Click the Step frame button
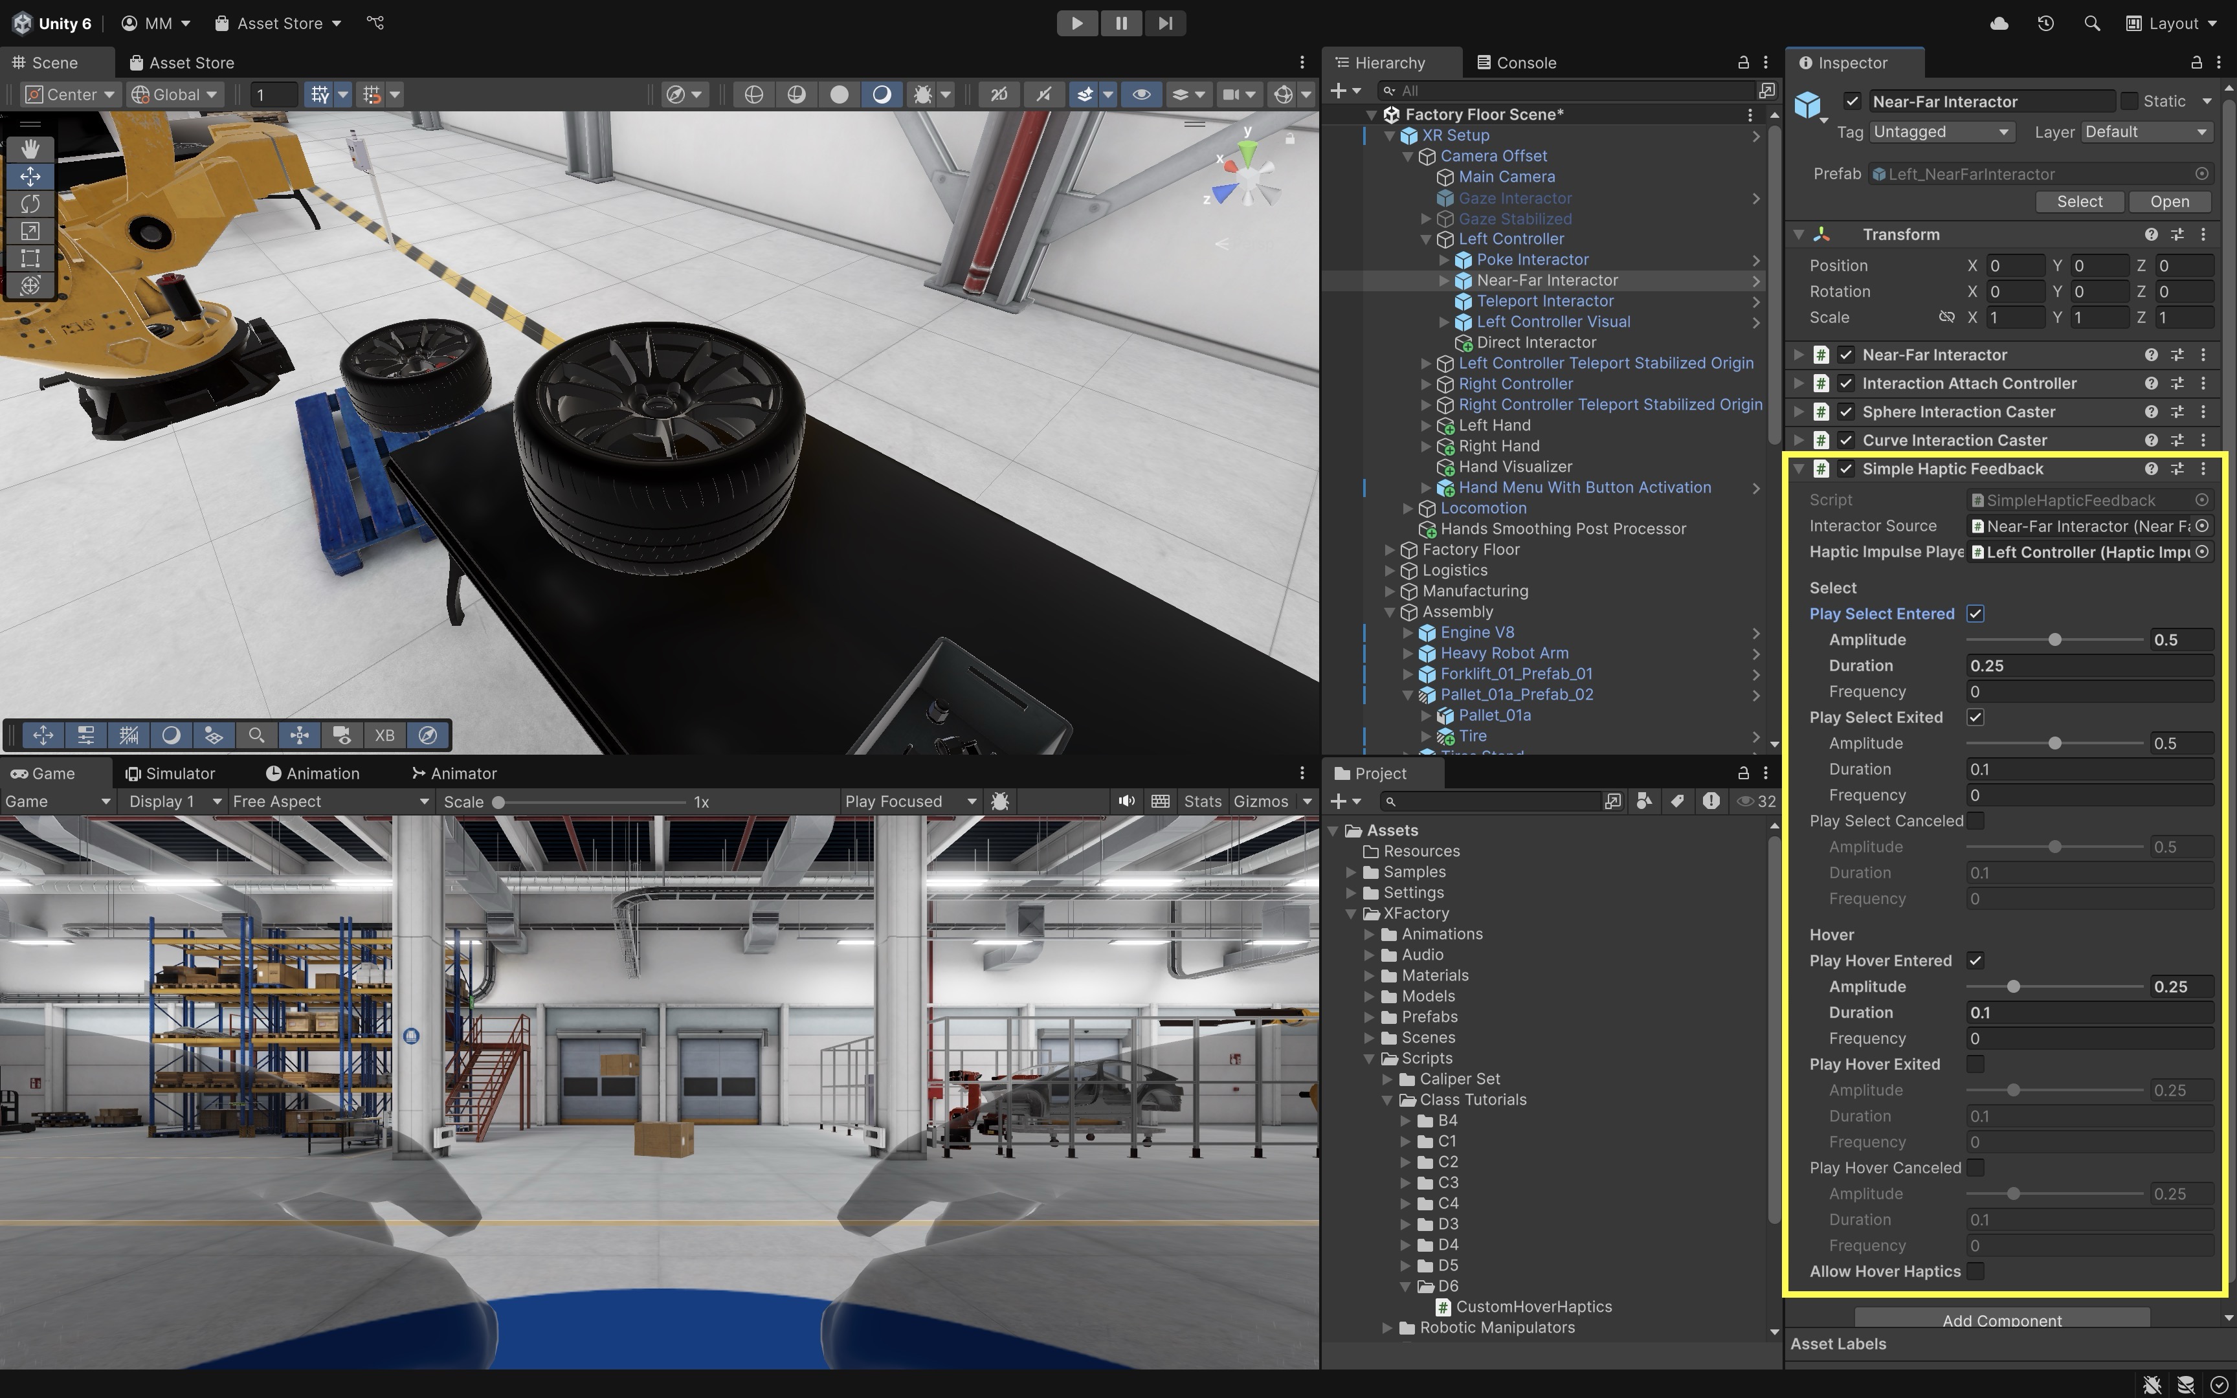2237x1398 pixels. click(1164, 23)
